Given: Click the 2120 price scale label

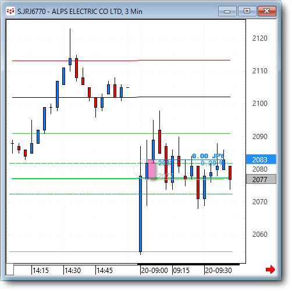Looking at the screenshot, I should point(259,38).
